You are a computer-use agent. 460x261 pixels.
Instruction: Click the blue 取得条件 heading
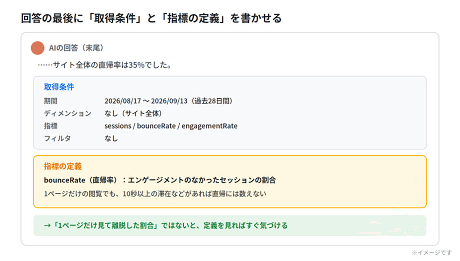(x=59, y=87)
